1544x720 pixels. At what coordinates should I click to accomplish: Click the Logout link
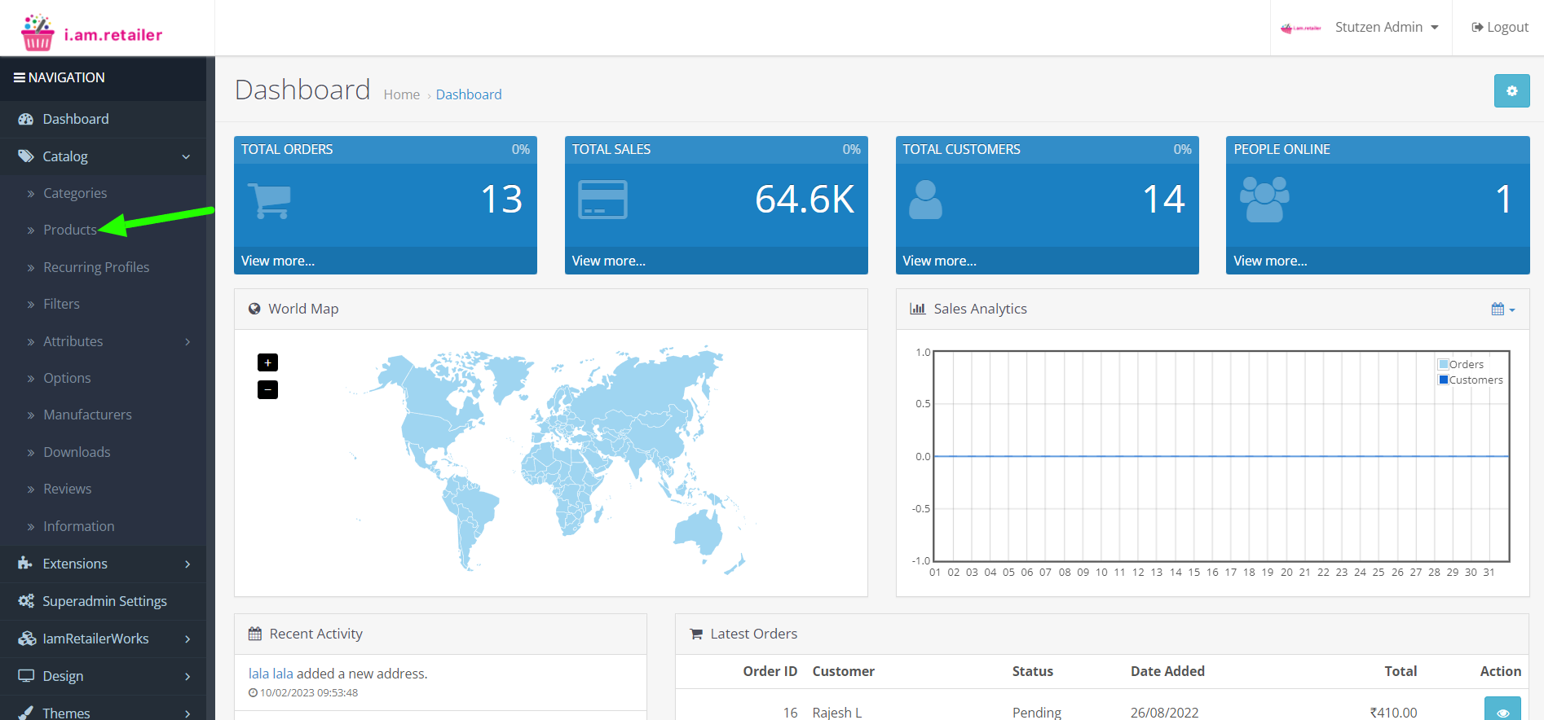(x=1500, y=28)
